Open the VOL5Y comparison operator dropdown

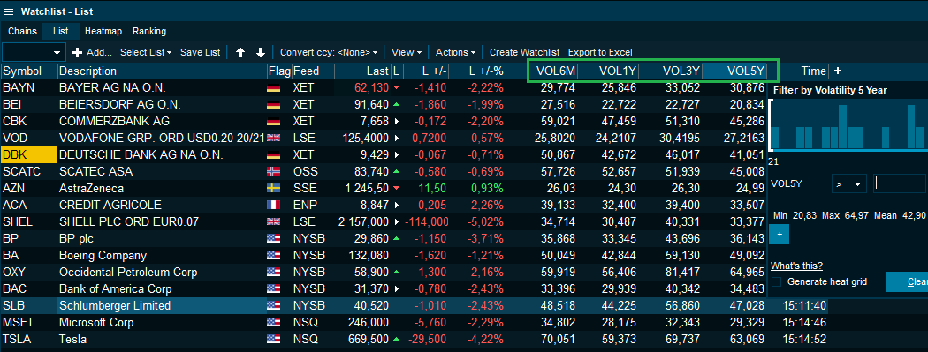click(848, 183)
